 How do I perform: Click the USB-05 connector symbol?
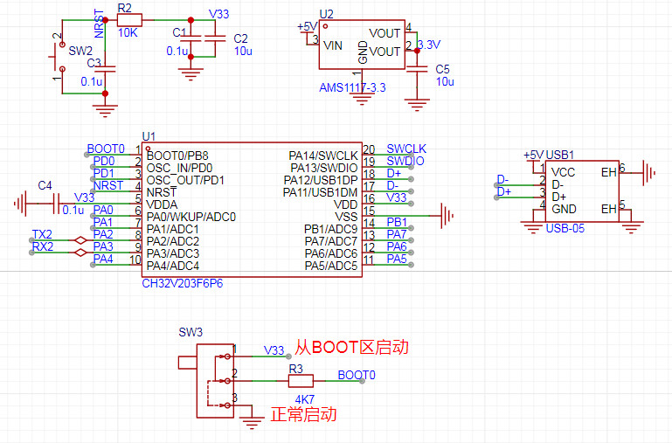(582, 190)
